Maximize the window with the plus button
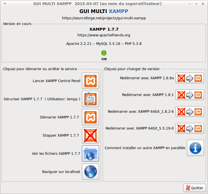 [196, 4]
